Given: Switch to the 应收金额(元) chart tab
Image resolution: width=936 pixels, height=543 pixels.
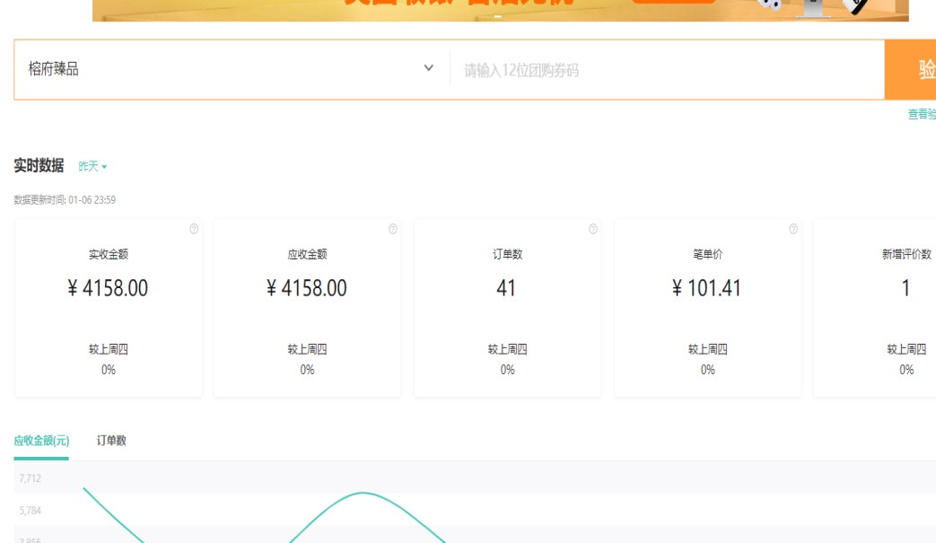Looking at the screenshot, I should coord(41,441).
